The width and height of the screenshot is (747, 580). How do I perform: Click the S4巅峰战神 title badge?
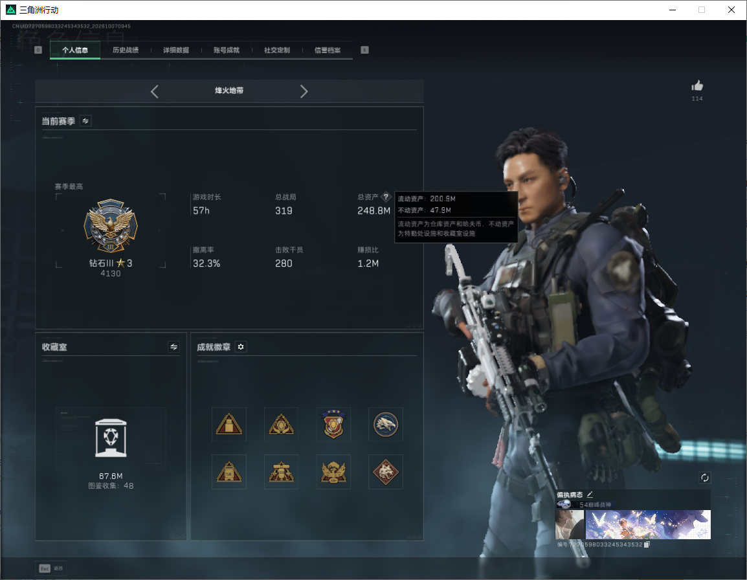point(585,505)
